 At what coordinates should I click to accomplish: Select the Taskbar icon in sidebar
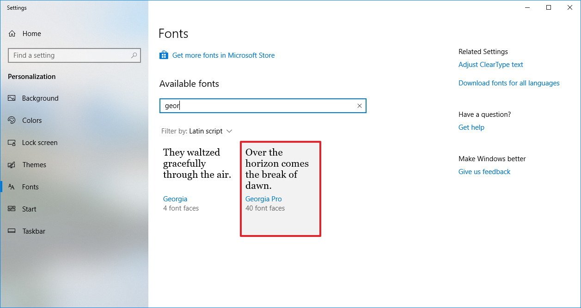pyautogui.click(x=12, y=231)
